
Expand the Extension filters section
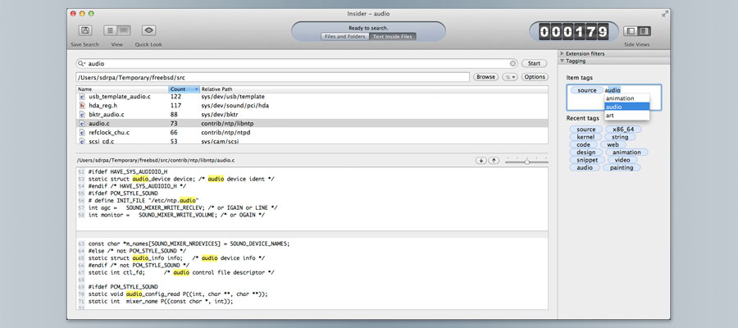563,53
